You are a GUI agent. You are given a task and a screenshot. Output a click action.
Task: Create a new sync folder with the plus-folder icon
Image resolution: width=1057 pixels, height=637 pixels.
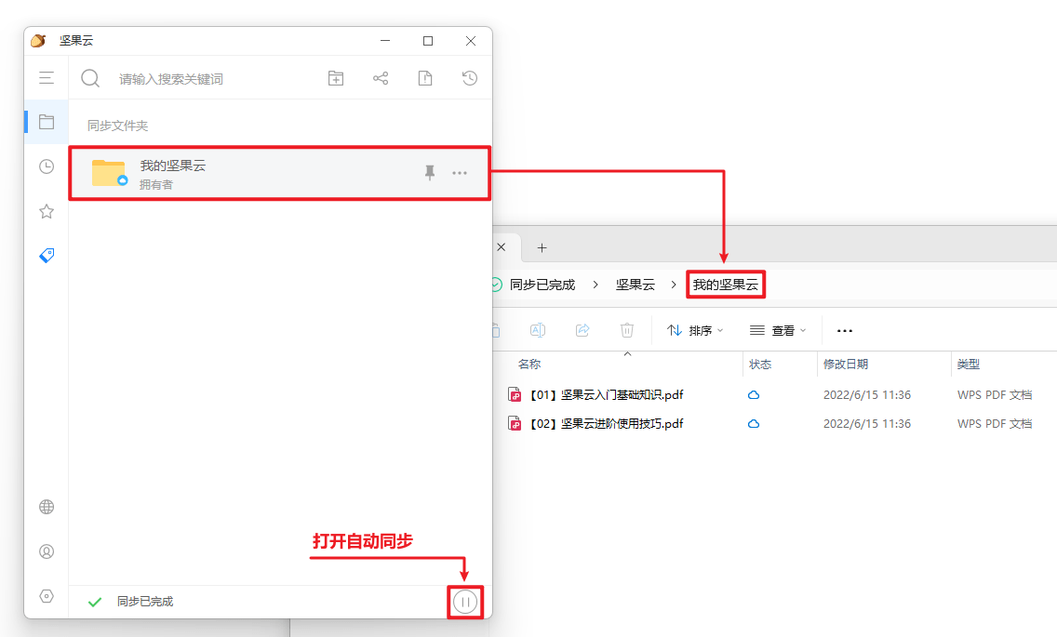(x=336, y=78)
